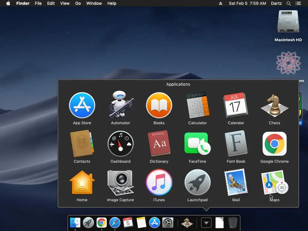Open the View menu
The image size is (308, 231).
tap(65, 3)
